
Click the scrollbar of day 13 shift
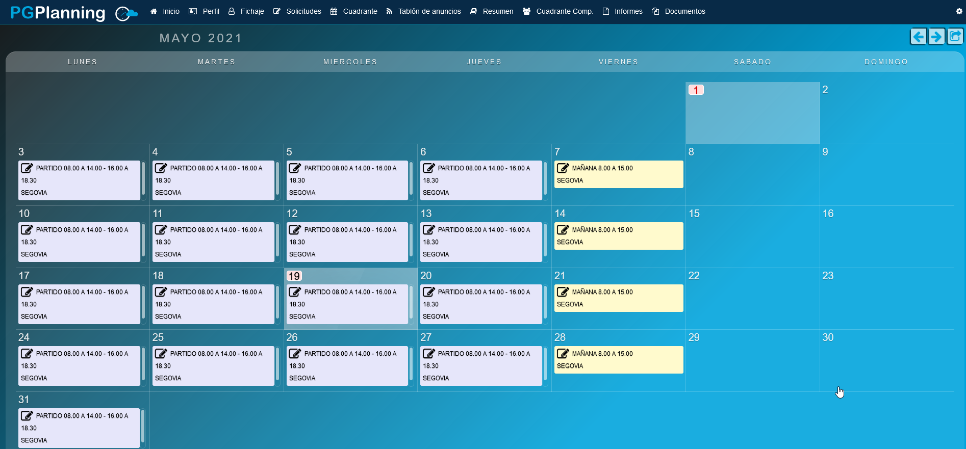545,241
